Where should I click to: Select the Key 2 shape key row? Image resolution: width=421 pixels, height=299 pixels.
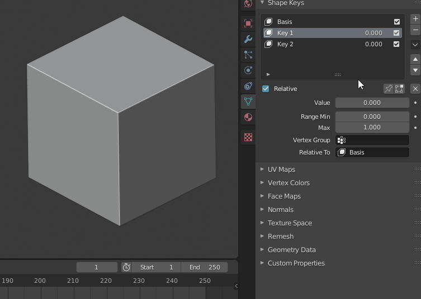pyautogui.click(x=333, y=44)
